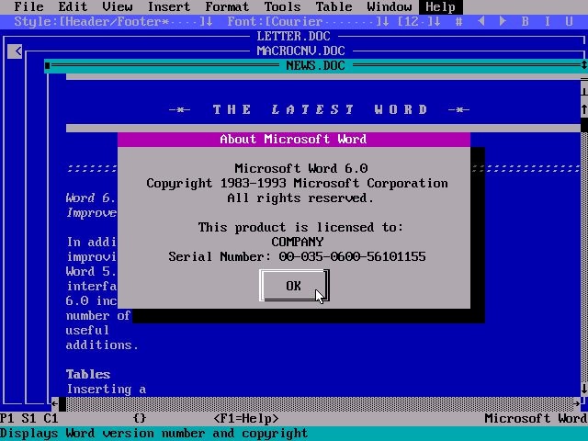Viewport: 588px width, 441px height.
Task: Open the Table menu
Action: (x=334, y=6)
